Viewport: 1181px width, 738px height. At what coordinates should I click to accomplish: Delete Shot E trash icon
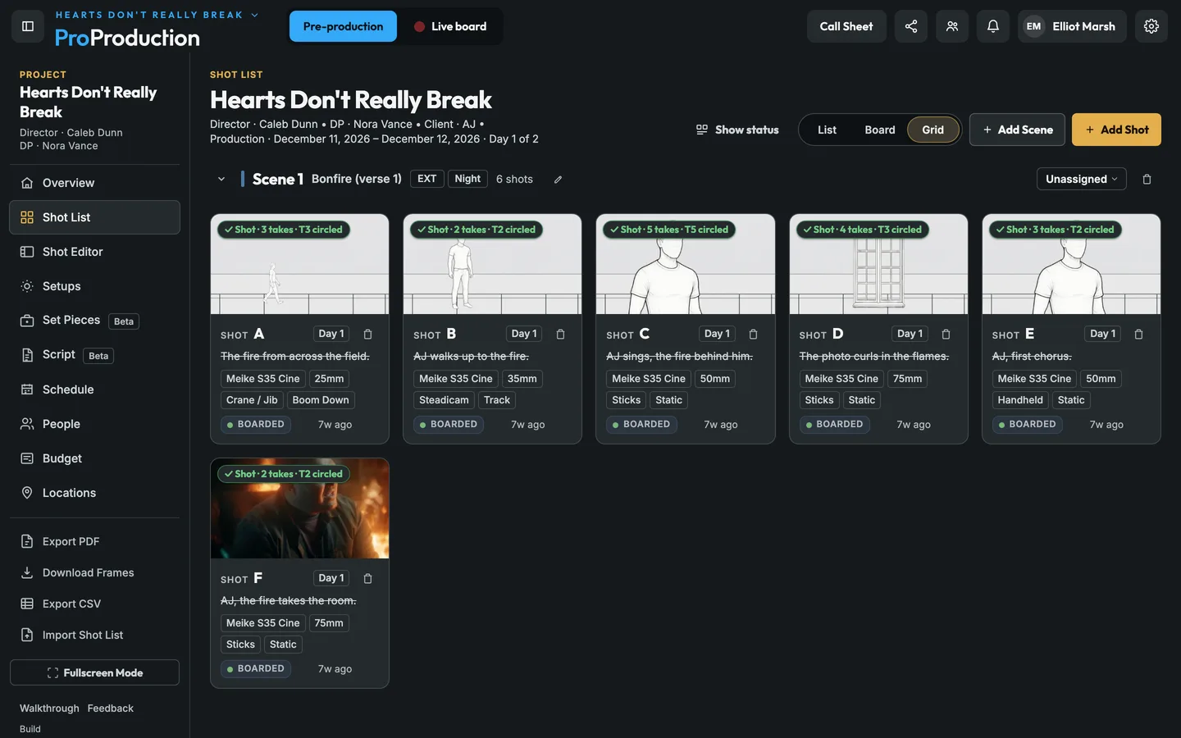coord(1138,334)
